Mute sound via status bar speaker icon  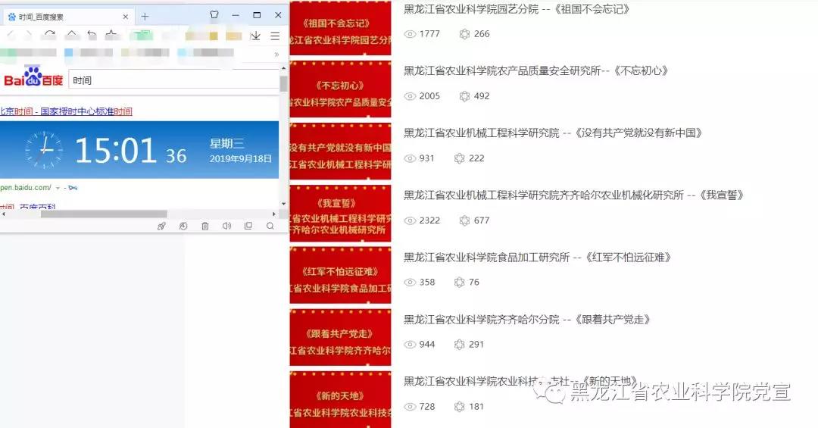tap(226, 226)
